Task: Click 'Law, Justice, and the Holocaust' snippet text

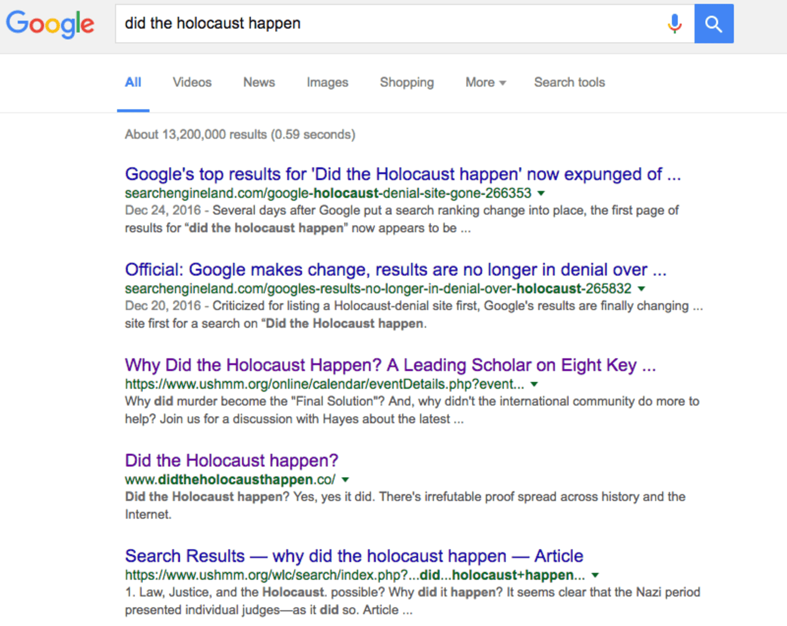Action: (x=232, y=592)
